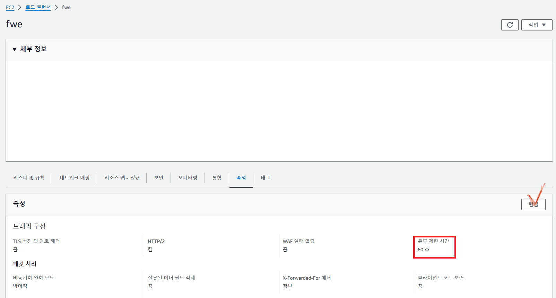
Task: Open the 모니터링 tab
Action: [x=188, y=178]
